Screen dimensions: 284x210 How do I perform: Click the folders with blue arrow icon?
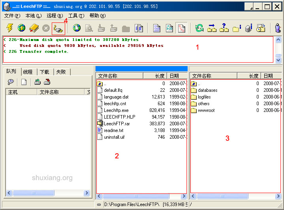[x=212, y=28]
